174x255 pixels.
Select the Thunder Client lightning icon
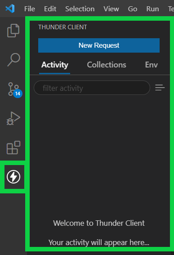pyautogui.click(x=13, y=177)
